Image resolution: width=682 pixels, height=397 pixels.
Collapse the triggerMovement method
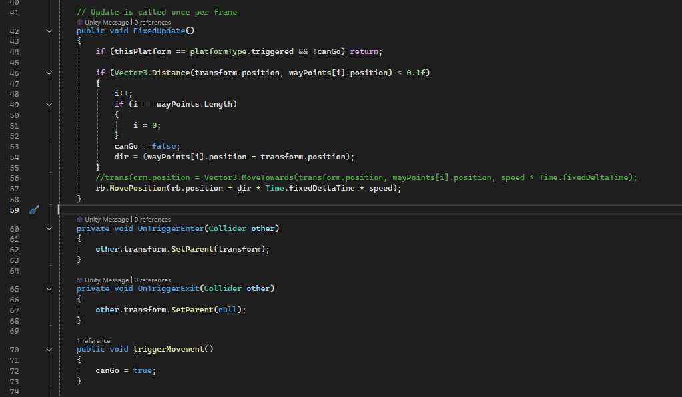pyautogui.click(x=49, y=349)
